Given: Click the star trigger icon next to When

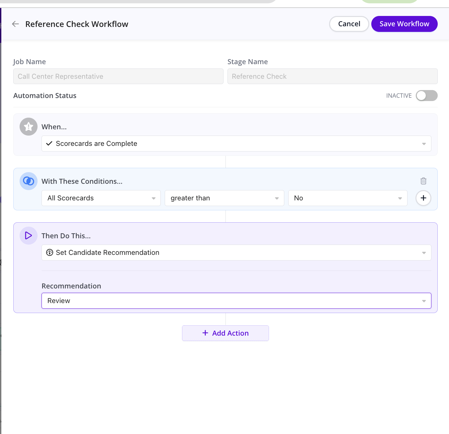Looking at the screenshot, I should pyautogui.click(x=29, y=127).
